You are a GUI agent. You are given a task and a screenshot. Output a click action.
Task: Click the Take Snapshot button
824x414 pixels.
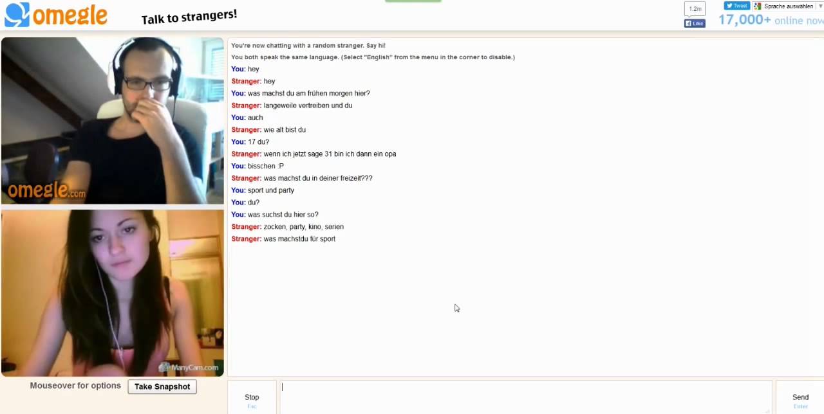point(162,386)
